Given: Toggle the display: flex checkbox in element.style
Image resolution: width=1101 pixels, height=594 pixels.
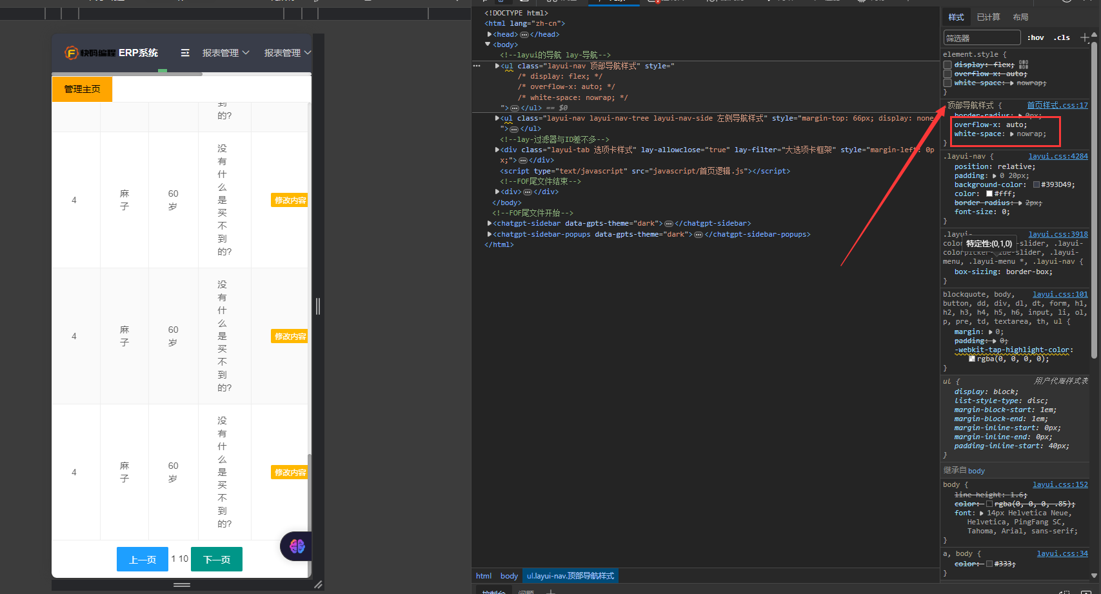Looking at the screenshot, I should coord(947,65).
